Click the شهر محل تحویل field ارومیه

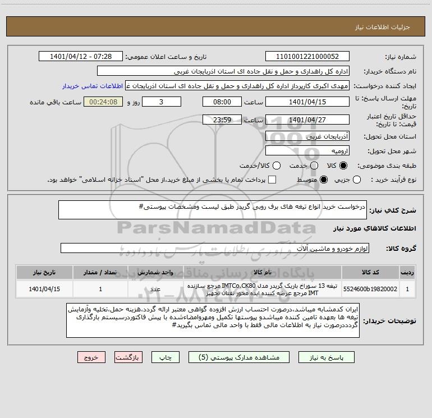307,150
